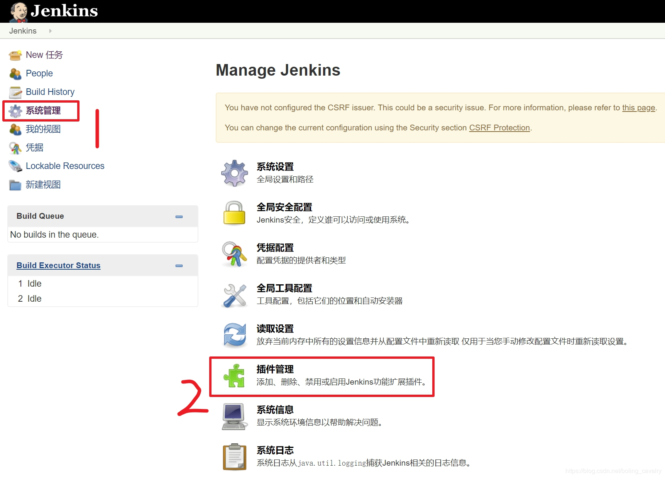Screen dimensions: 665x478
Task: Click the 我的视图 icon in sidebar
Action: [x=15, y=129]
